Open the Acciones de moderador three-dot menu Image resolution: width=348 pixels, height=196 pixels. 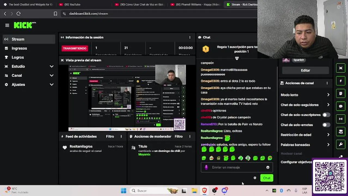(190, 136)
